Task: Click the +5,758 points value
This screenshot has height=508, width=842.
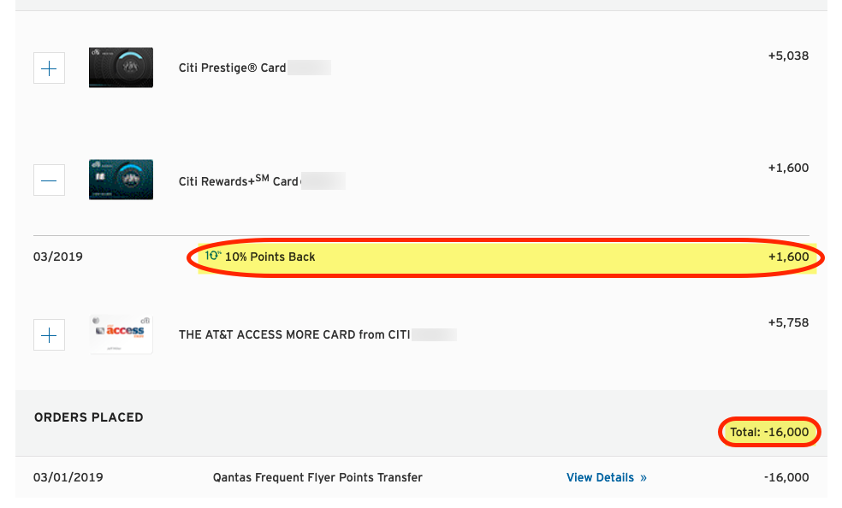Action: [788, 323]
